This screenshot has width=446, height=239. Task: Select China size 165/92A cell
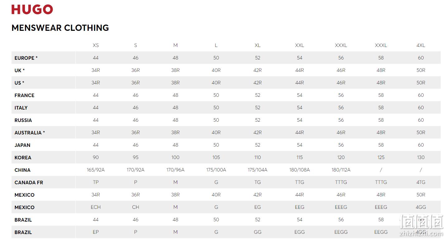click(96, 170)
